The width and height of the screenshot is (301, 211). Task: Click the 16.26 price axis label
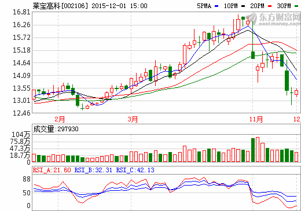pos(21,25)
